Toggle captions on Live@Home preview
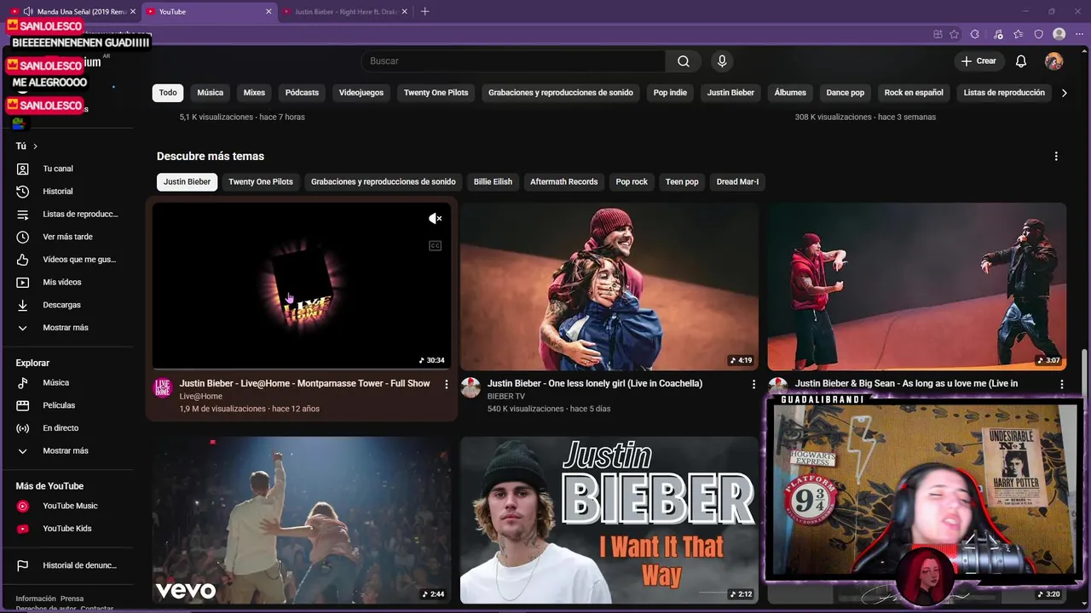The width and height of the screenshot is (1091, 613). coord(435,246)
